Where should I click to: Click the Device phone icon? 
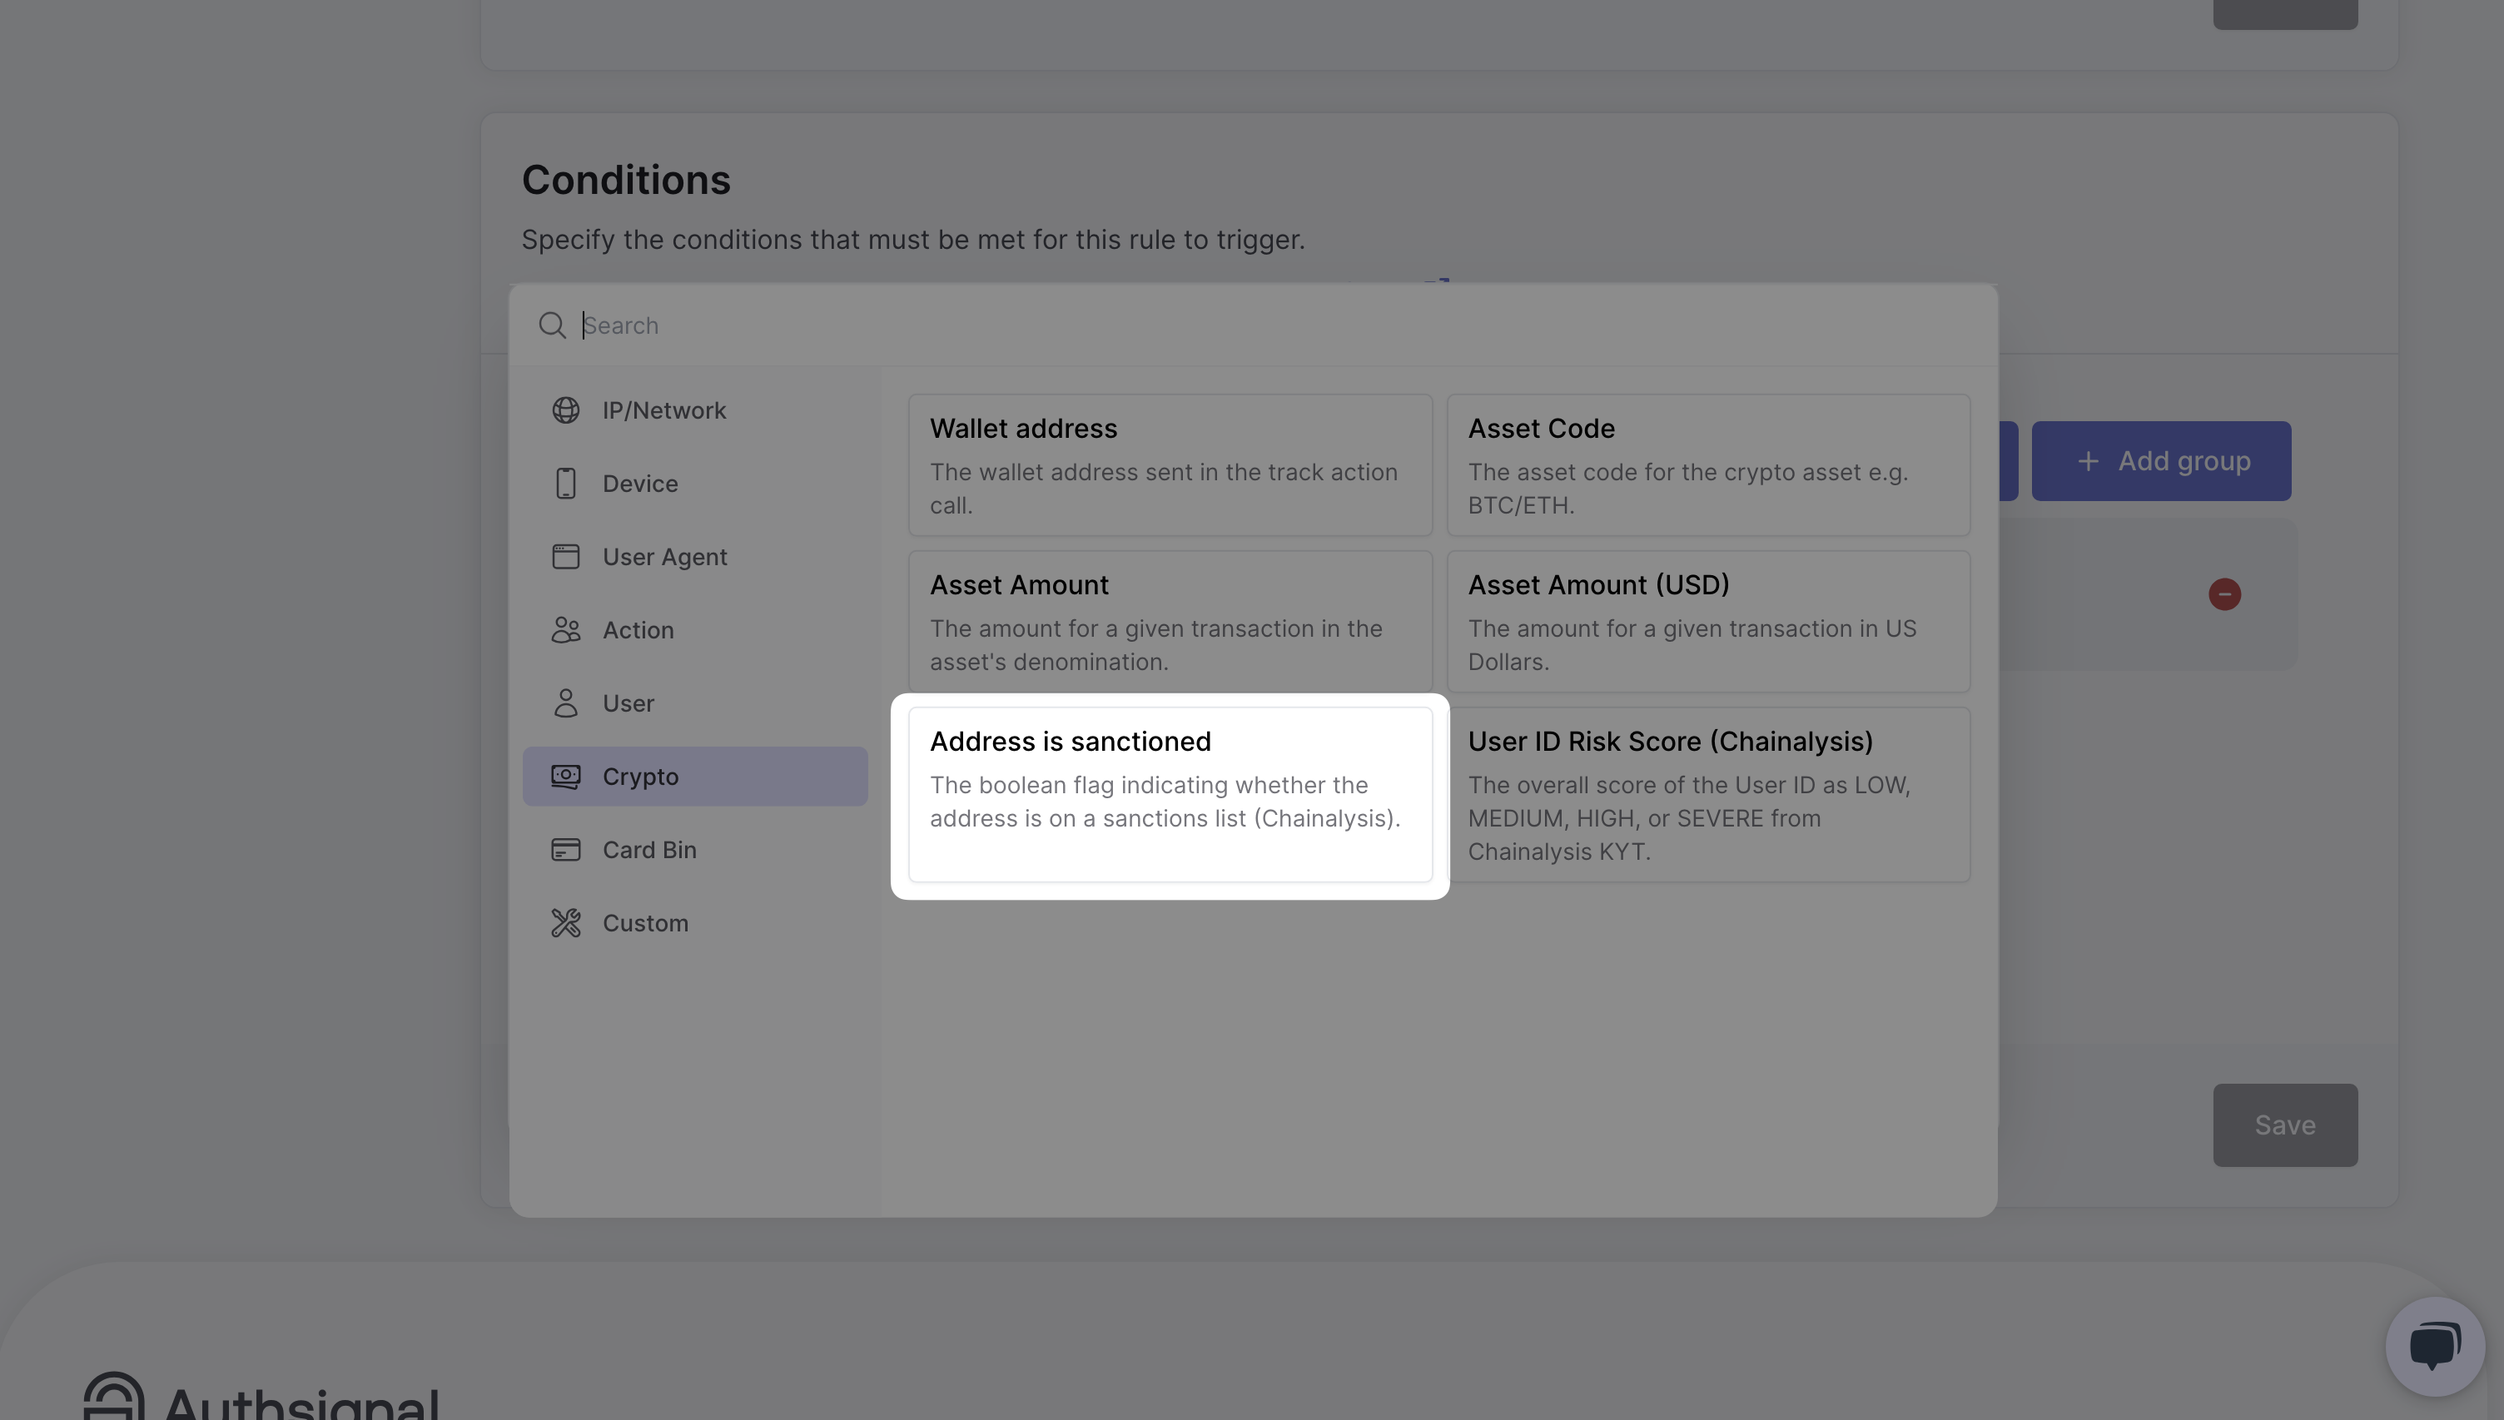click(x=565, y=483)
